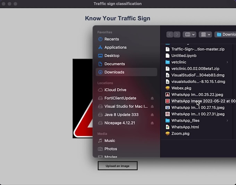Image resolution: width=236 pixels, height=185 pixels.
Task: Select the warning sign thumbnail for 00.25.22.jpeg
Action: tap(168, 95)
